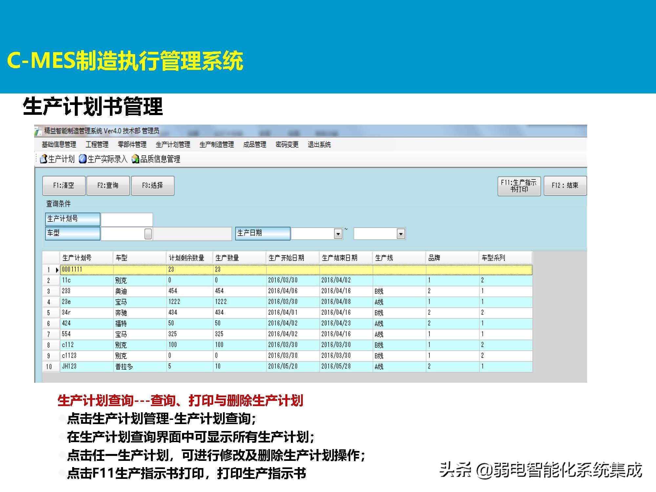656x492 pixels.
Task: Open the 生产日期 end date dropdown
Action: (x=400, y=234)
